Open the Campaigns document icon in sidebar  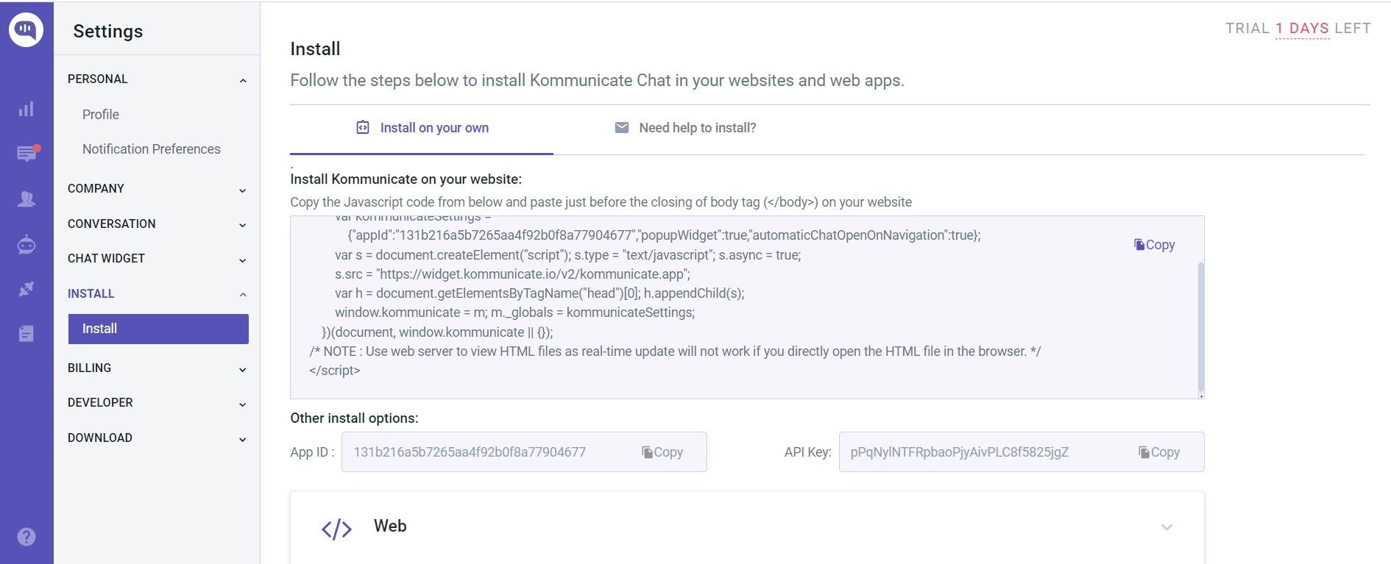pyautogui.click(x=26, y=333)
